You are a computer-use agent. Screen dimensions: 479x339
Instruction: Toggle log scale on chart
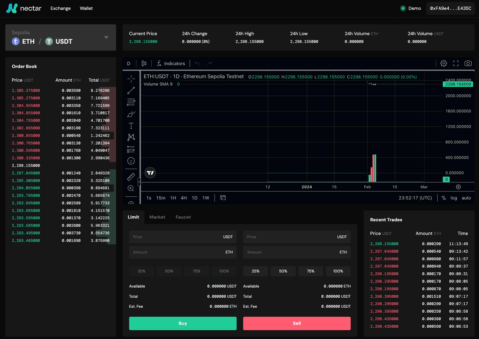coord(454,198)
